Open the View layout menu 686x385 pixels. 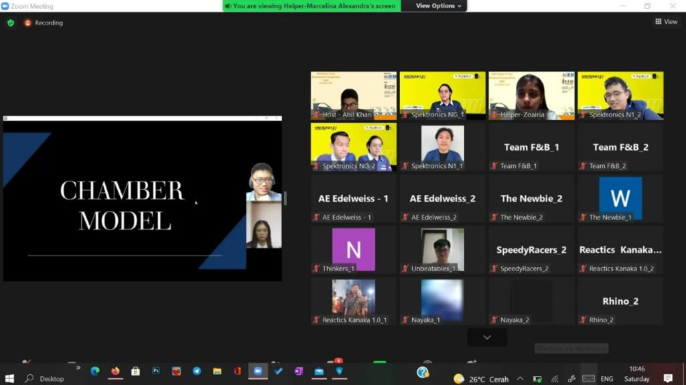666,22
